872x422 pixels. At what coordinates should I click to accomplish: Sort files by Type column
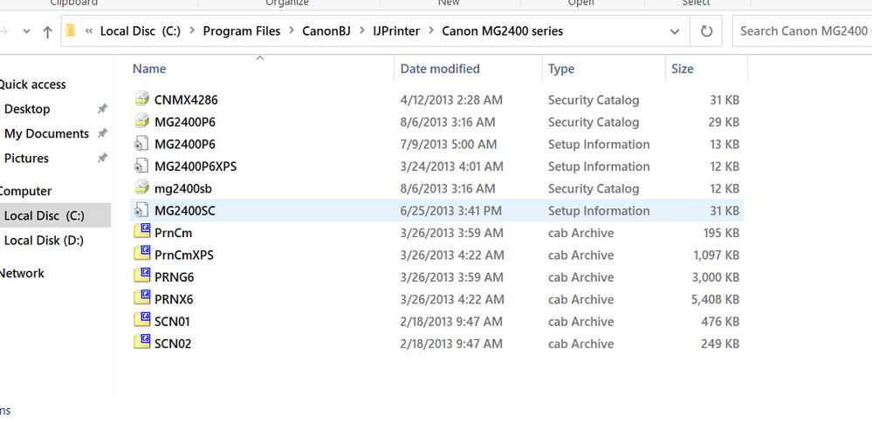click(x=561, y=69)
